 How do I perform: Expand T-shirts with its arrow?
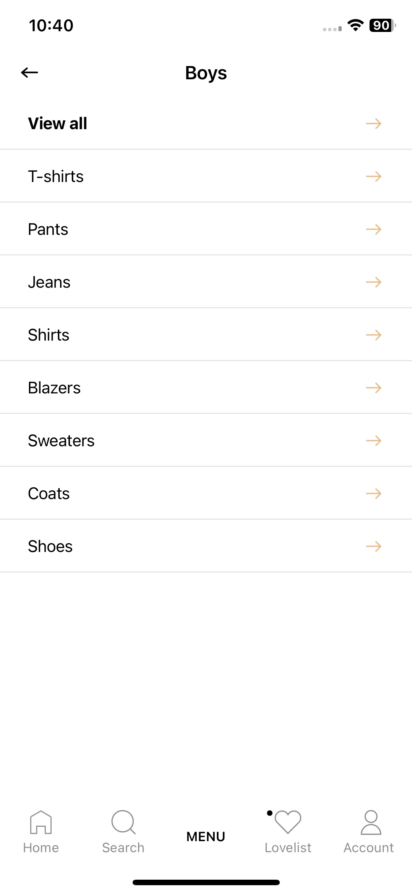(x=374, y=177)
